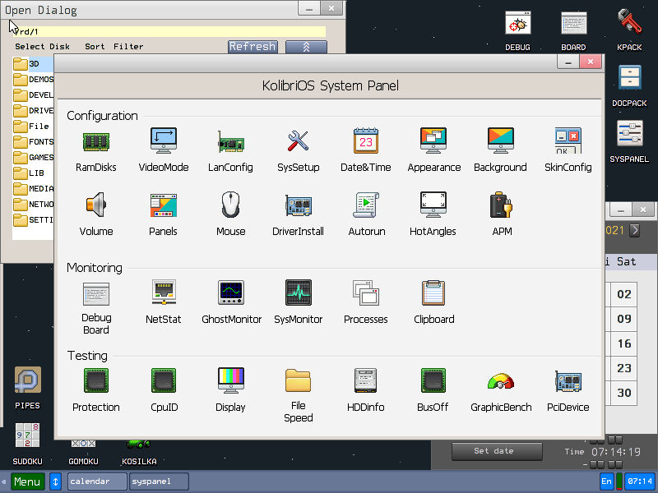Open Panels configuration icon
Image resolution: width=658 pixels, height=493 pixels.
163,205
